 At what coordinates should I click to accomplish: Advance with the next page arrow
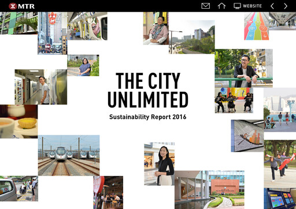tap(286, 6)
